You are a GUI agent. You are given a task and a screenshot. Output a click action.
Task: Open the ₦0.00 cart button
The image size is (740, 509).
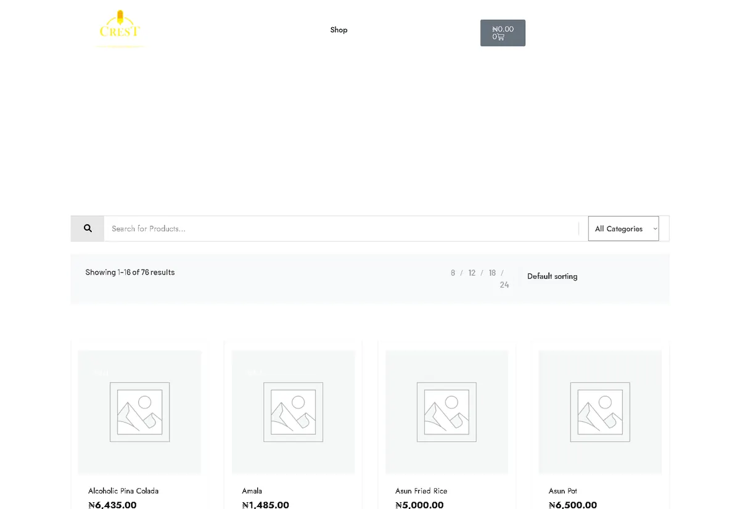pos(503,33)
